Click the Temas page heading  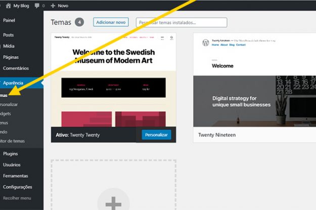pyautogui.click(x=61, y=22)
